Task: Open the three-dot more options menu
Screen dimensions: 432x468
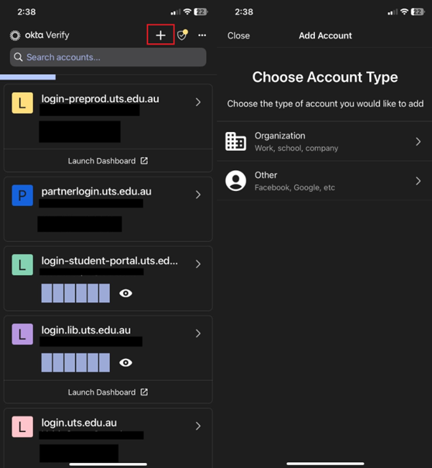Action: coord(202,35)
